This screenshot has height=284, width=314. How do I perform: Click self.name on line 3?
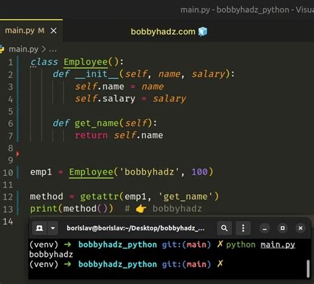pyautogui.click(x=99, y=87)
